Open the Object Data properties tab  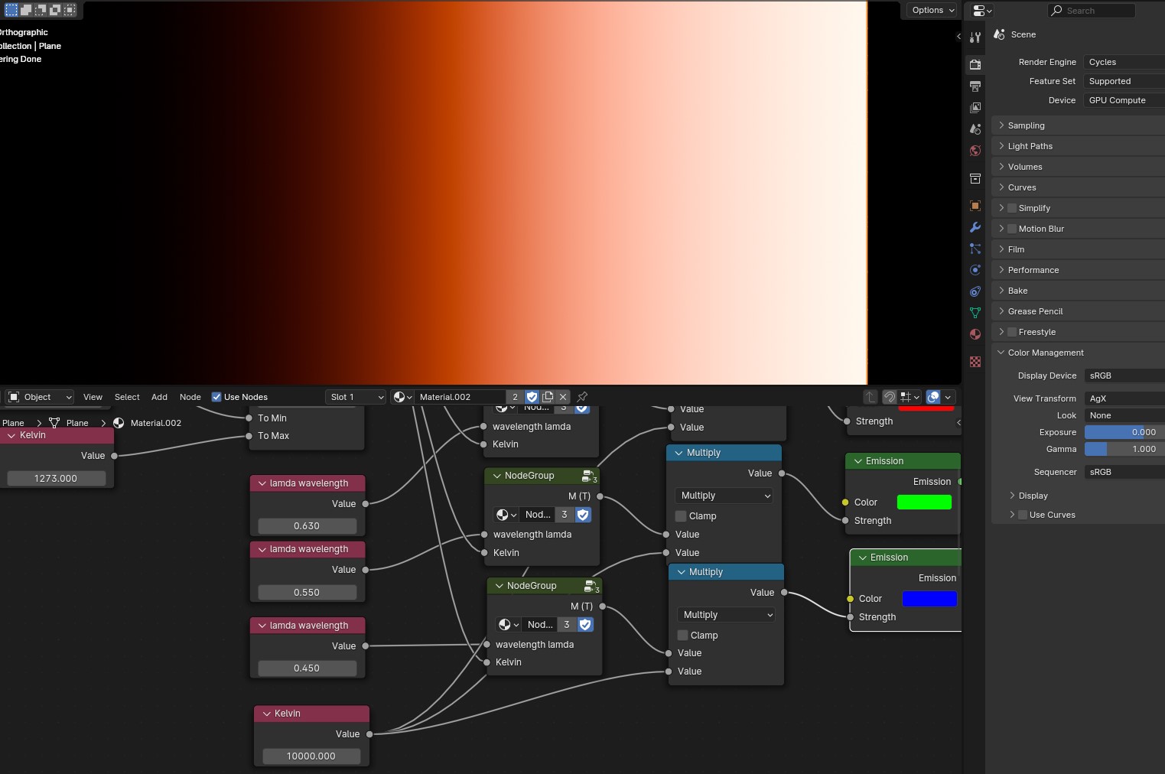[975, 313]
